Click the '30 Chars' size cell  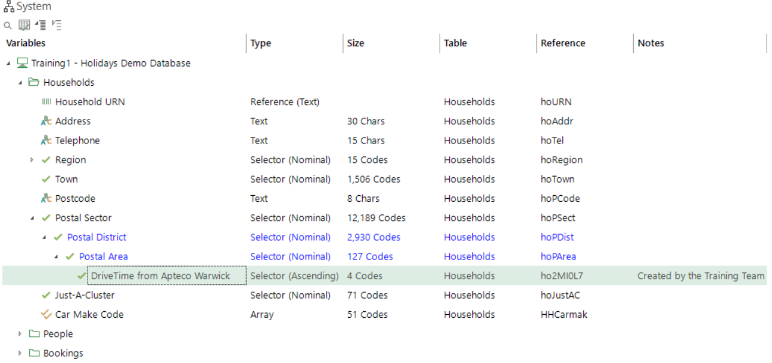tap(366, 121)
